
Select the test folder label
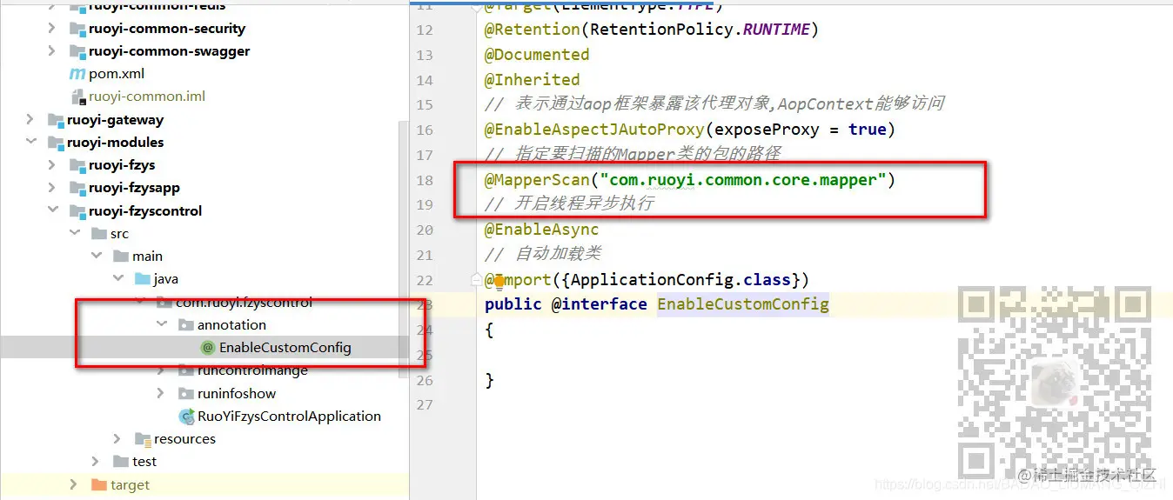pyautogui.click(x=144, y=462)
